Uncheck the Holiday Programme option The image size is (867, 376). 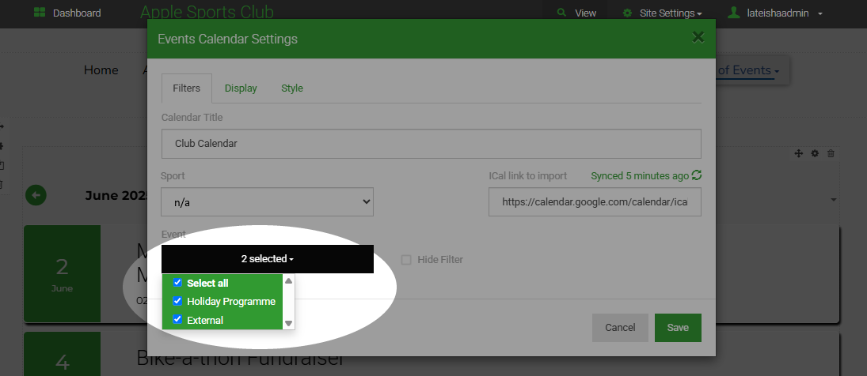pos(177,301)
